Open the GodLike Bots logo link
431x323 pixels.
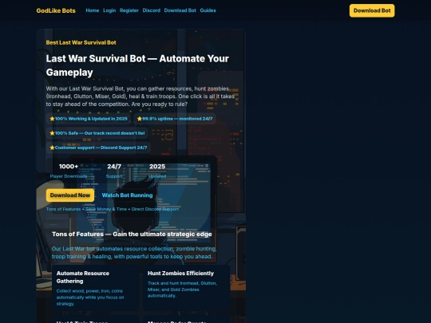(x=56, y=10)
